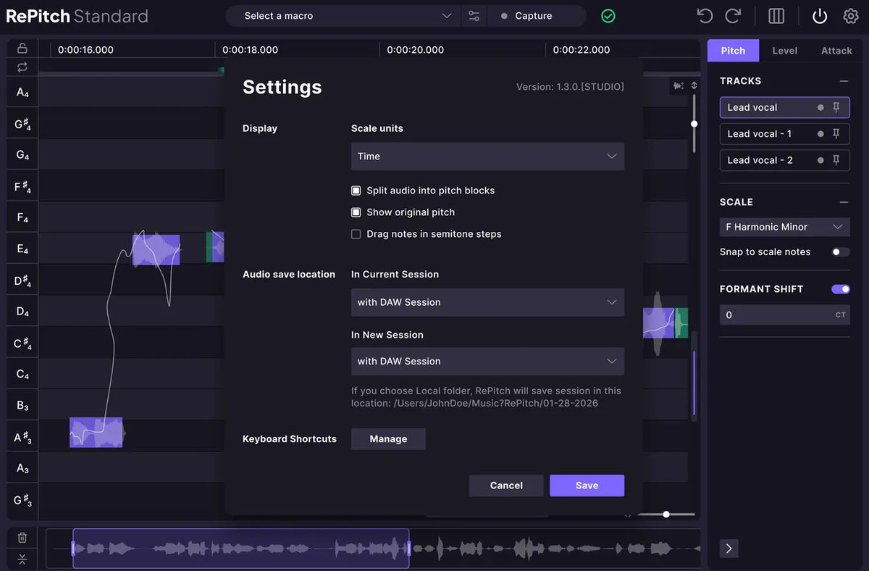Open the multi-view layout panel

[776, 15]
